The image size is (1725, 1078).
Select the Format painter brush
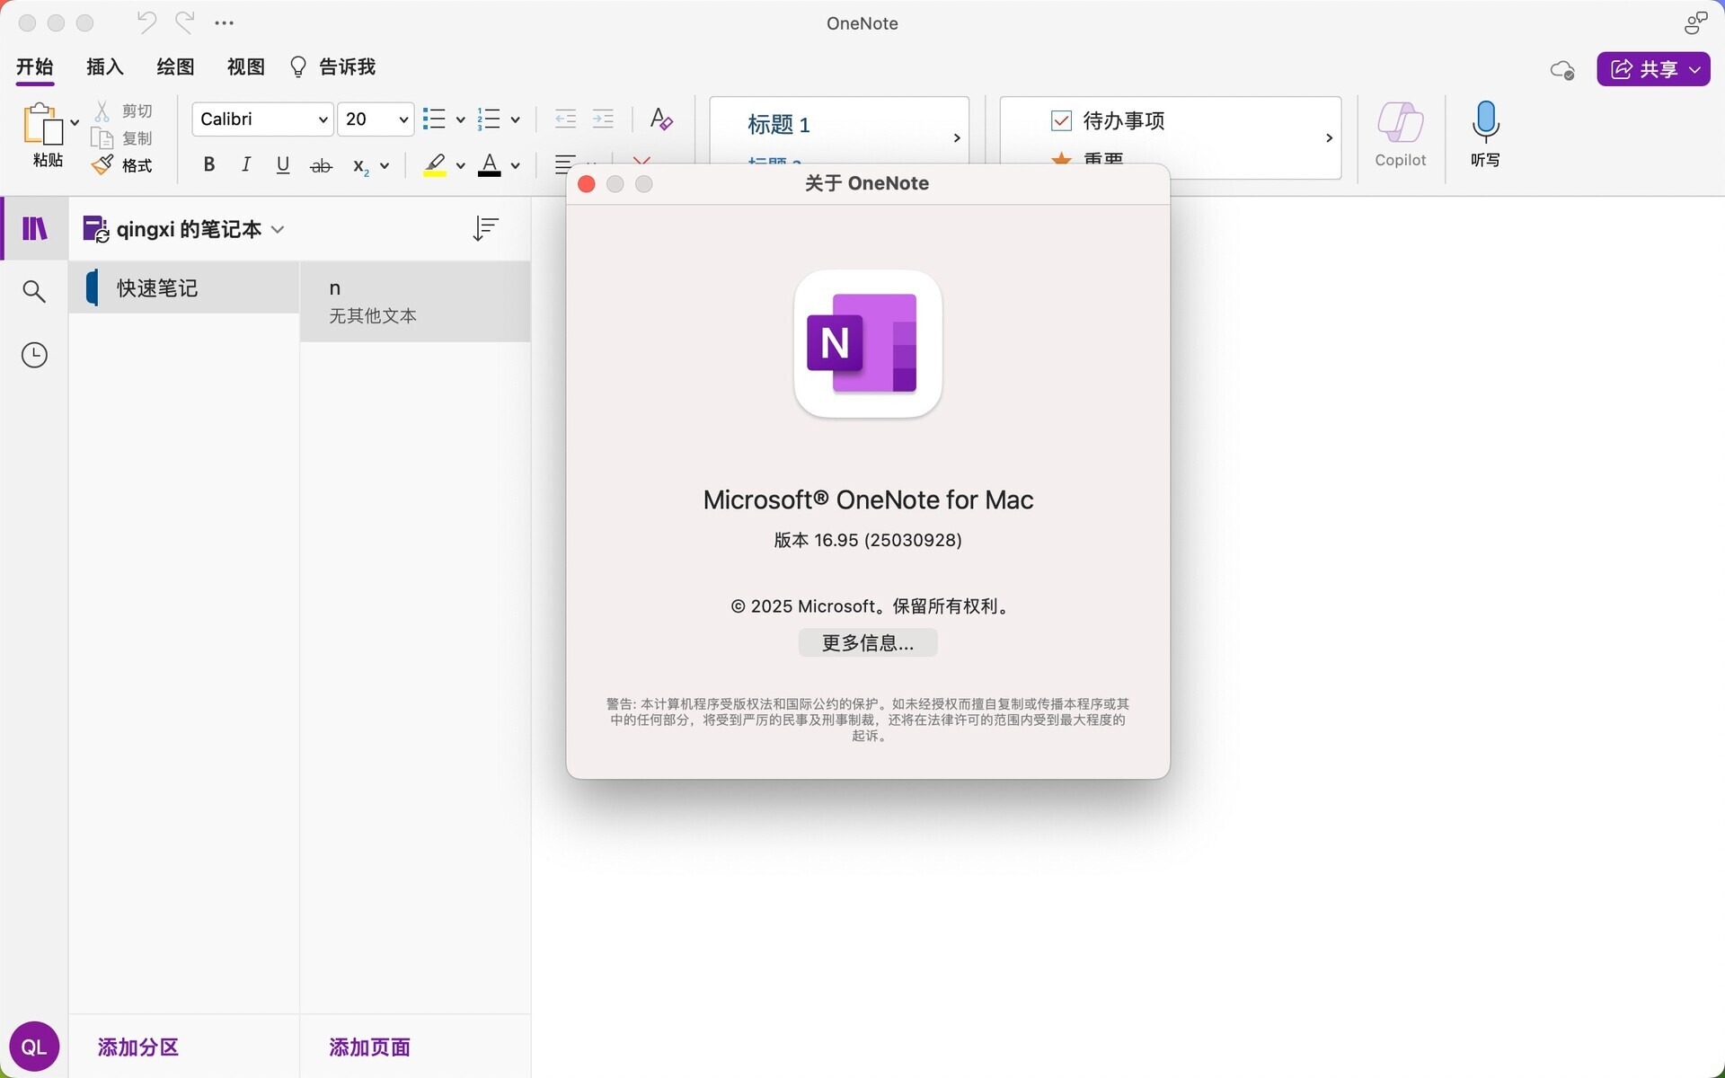click(x=102, y=165)
